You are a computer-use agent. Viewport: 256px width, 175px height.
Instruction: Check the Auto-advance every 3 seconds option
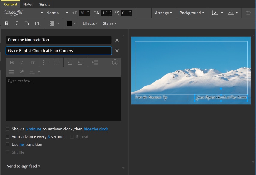(8, 137)
